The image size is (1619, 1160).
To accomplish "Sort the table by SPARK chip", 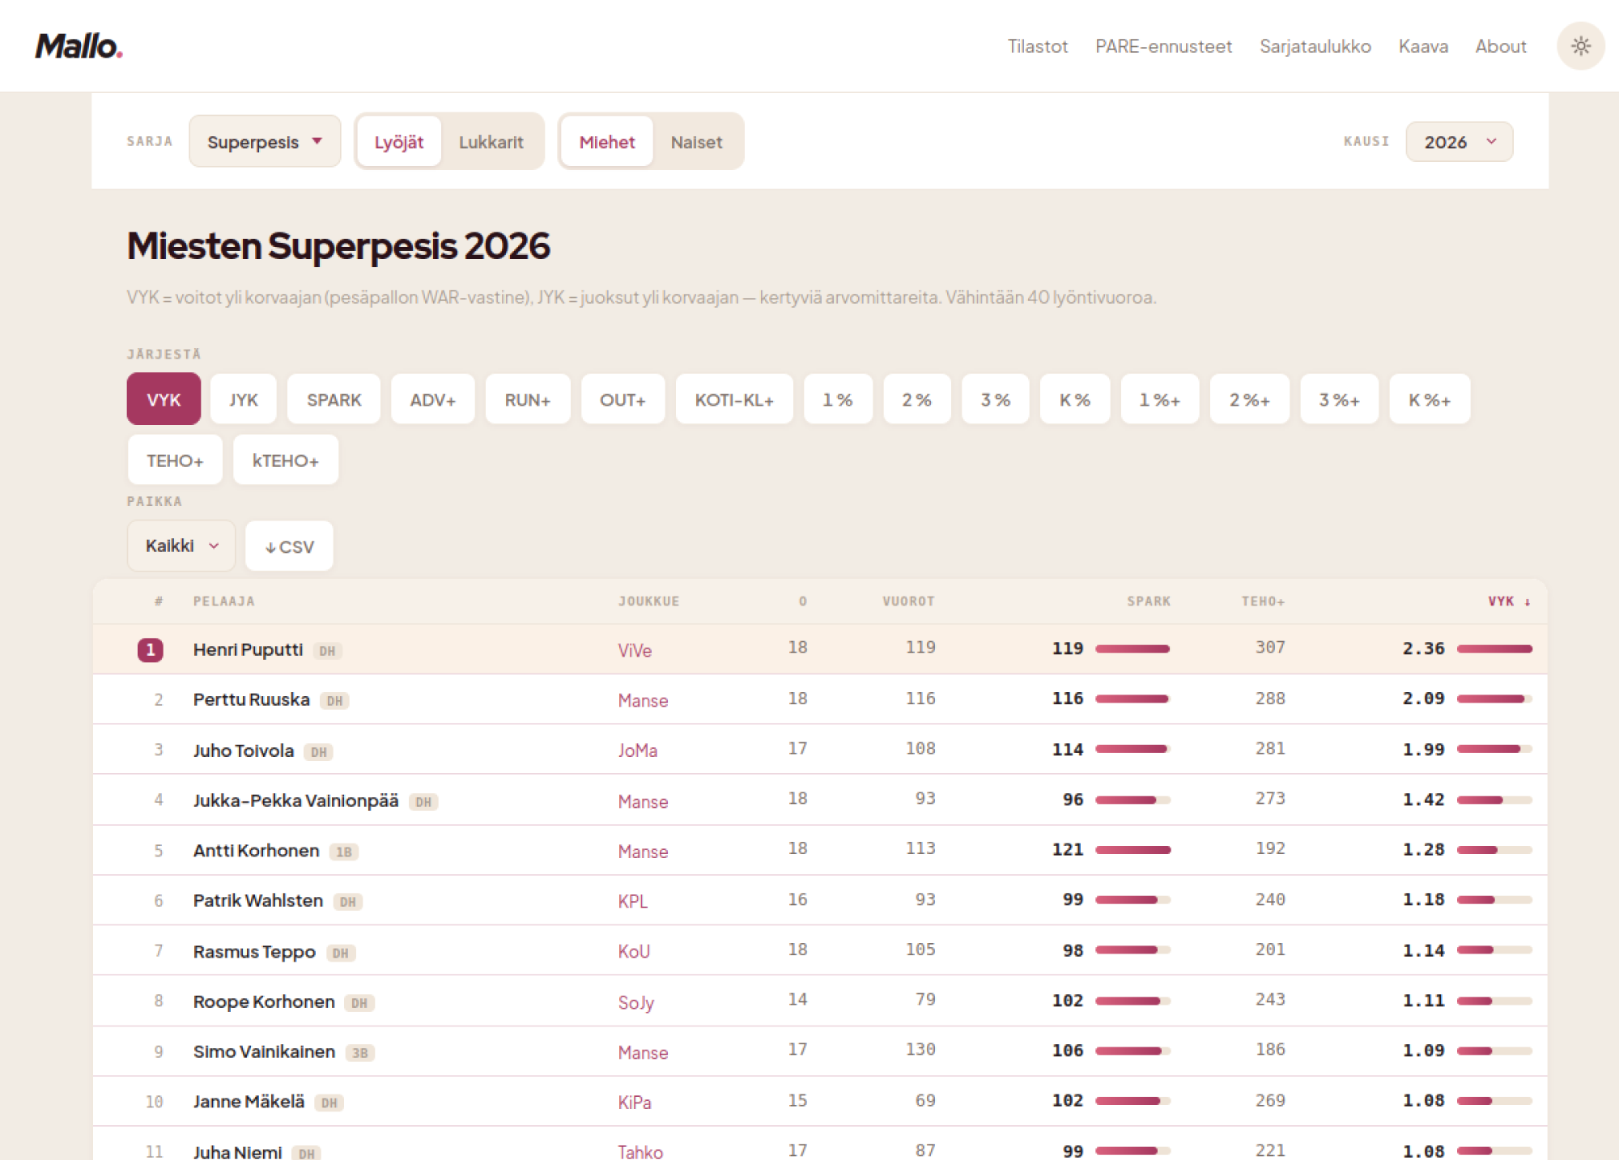I will pos(334,399).
